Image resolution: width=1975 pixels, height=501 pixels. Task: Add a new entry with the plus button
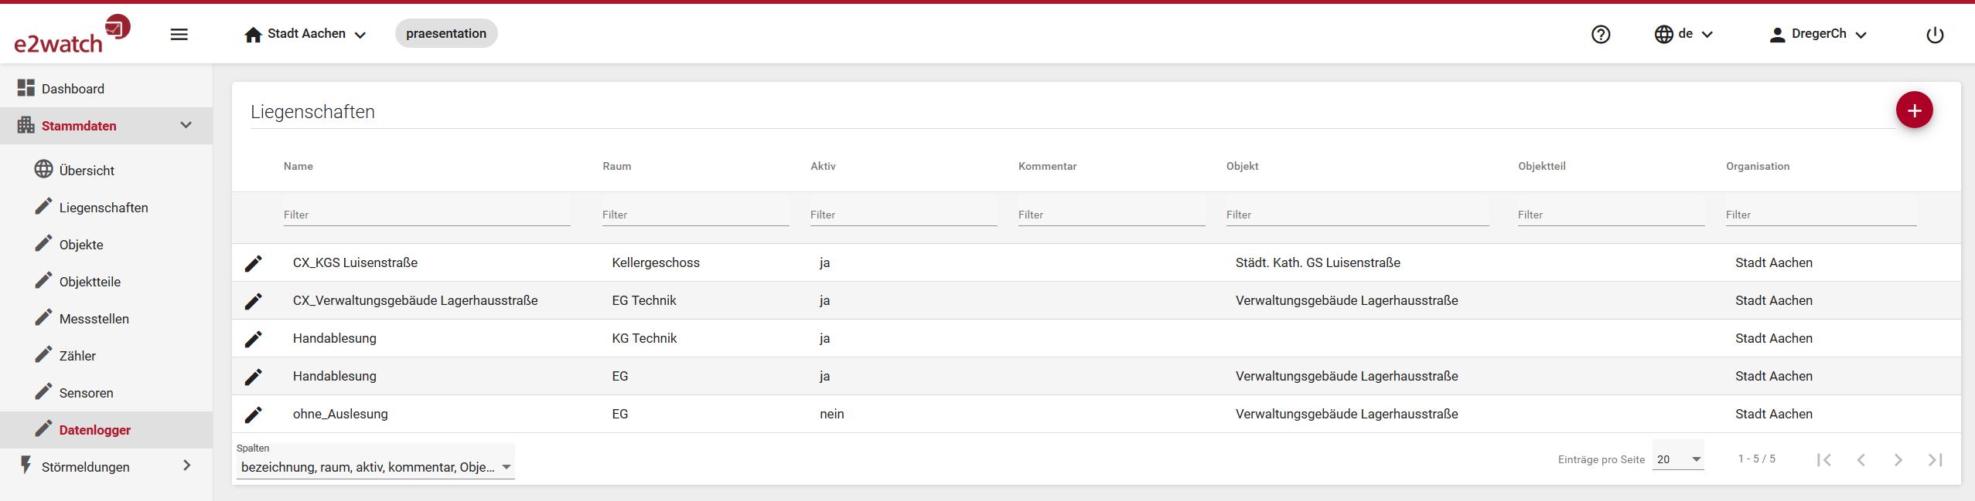tap(1915, 110)
